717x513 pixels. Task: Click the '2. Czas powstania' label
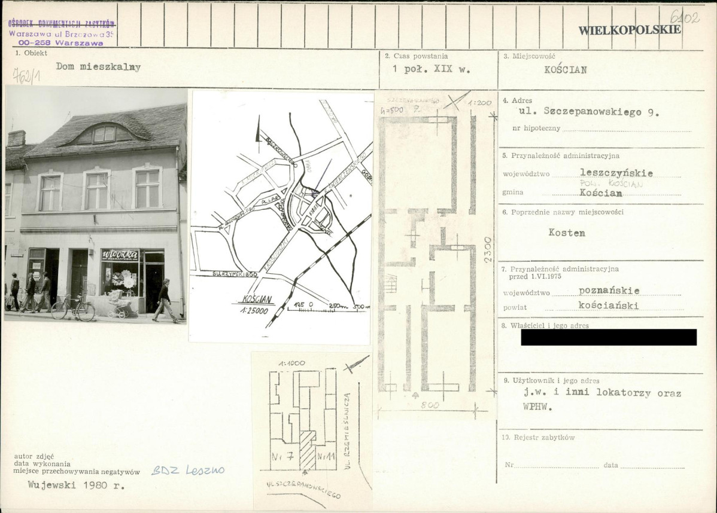pyautogui.click(x=416, y=56)
